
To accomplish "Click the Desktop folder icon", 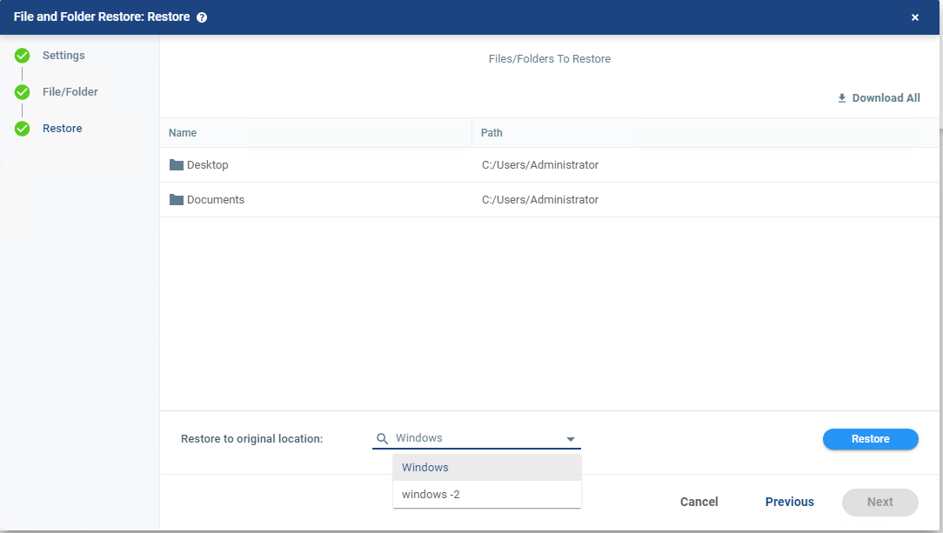I will (x=177, y=165).
